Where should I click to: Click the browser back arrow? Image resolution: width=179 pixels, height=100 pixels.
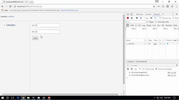[x=3, y=6]
